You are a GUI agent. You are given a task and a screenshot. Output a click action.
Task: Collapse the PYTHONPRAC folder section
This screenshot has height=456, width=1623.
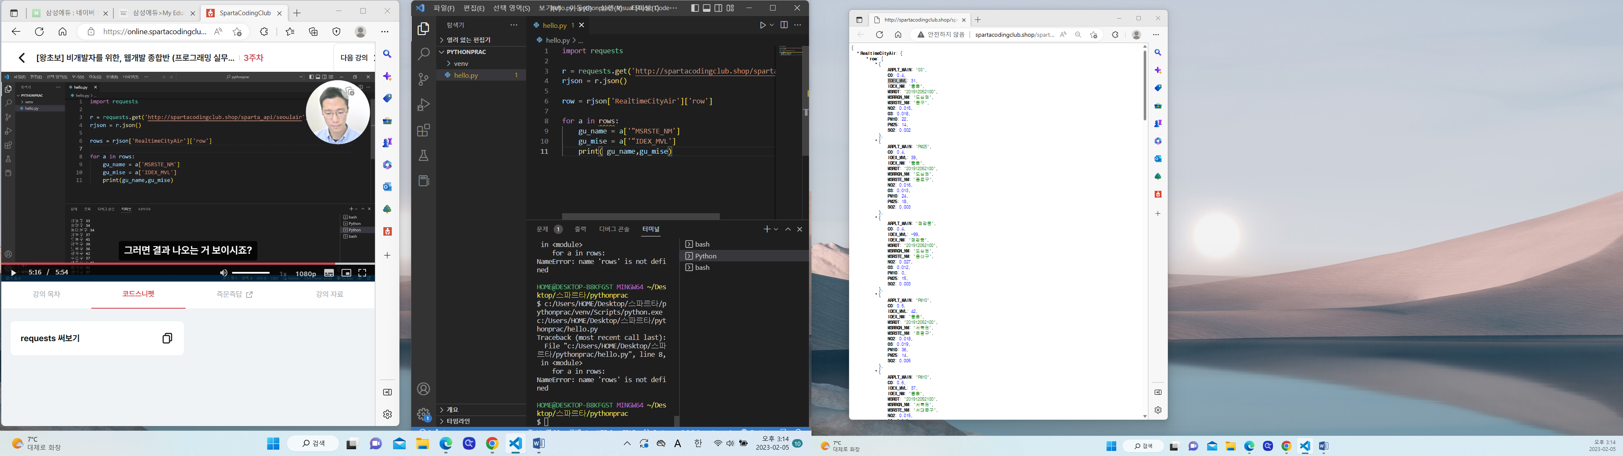point(481,52)
